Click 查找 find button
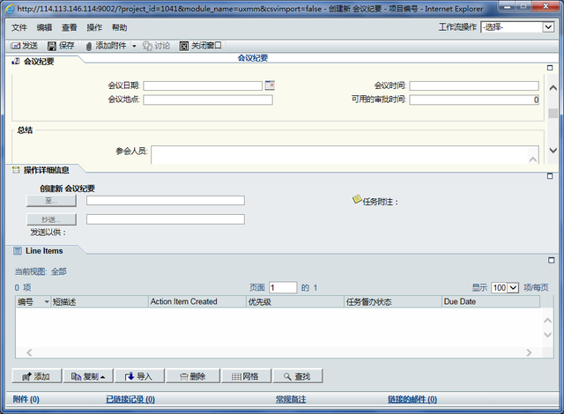This screenshot has height=414, width=564. (298, 376)
